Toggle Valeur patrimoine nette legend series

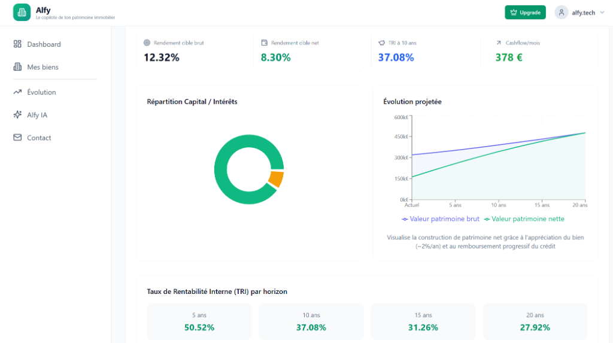point(524,219)
